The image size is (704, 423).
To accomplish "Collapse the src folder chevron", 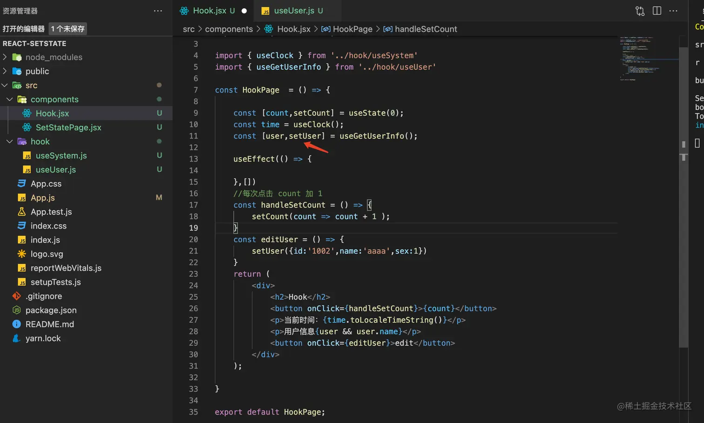I will click(x=5, y=85).
